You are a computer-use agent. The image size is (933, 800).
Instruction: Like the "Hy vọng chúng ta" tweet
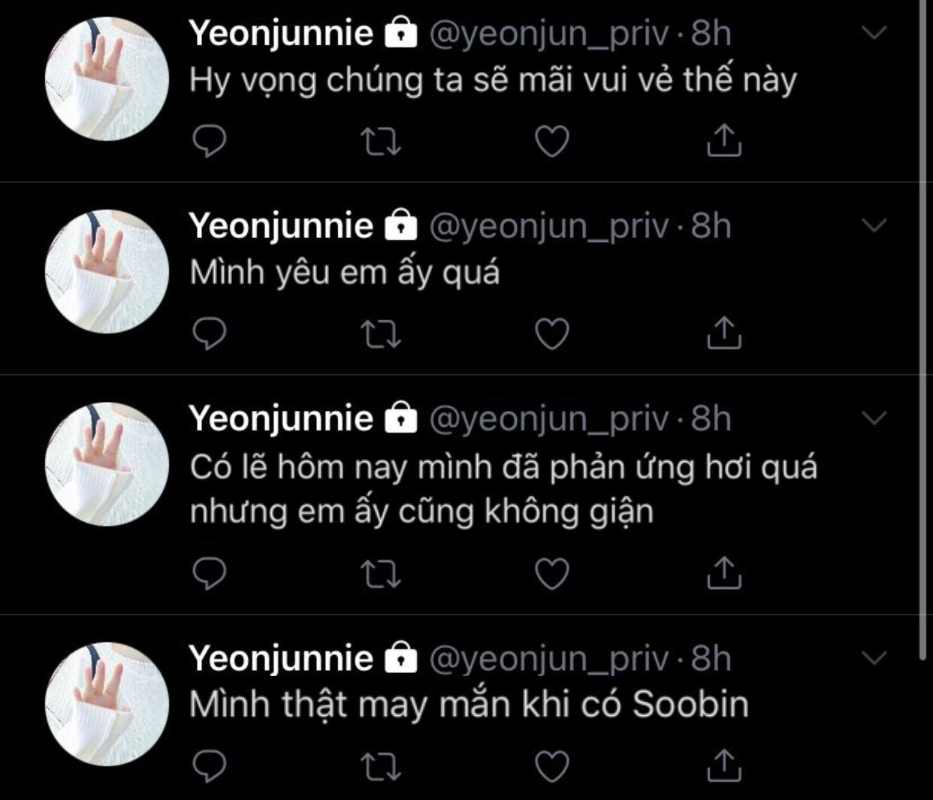552,141
